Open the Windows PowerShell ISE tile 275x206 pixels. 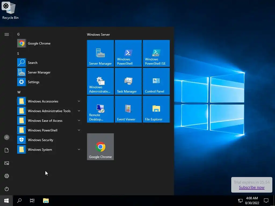click(156, 53)
